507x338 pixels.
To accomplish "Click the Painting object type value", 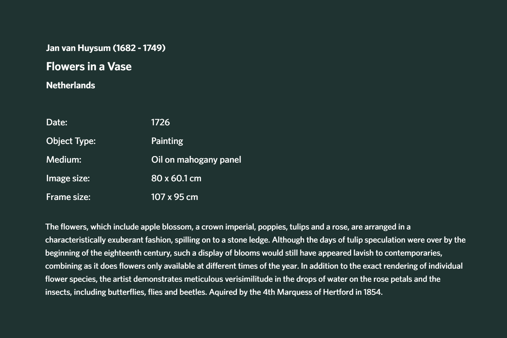I will [167, 141].
